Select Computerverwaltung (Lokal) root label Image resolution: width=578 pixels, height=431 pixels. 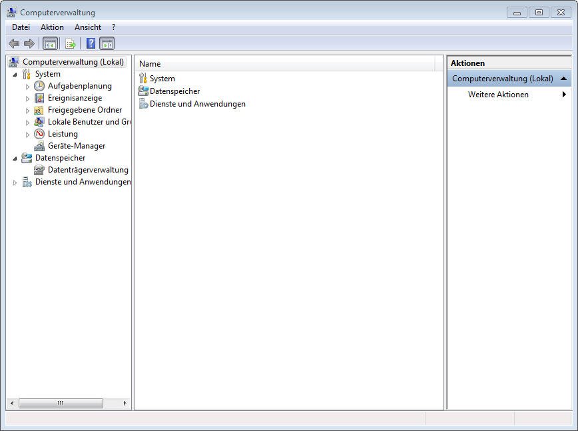tap(73, 62)
